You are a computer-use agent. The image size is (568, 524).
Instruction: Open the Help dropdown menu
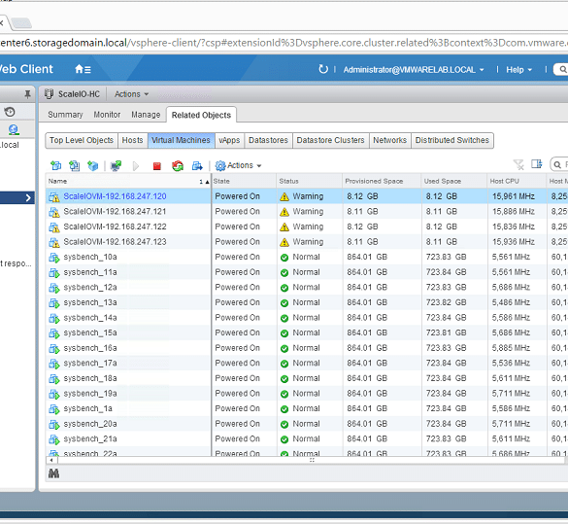point(518,70)
